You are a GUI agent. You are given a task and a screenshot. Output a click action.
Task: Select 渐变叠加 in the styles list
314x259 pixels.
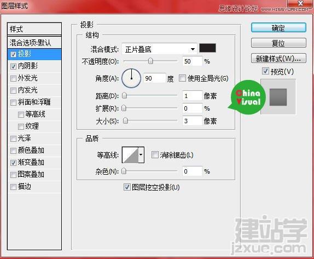[34, 163]
